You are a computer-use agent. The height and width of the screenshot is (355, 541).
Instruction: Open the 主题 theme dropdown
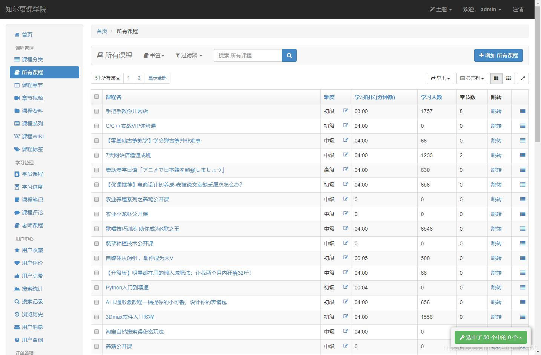441,9
